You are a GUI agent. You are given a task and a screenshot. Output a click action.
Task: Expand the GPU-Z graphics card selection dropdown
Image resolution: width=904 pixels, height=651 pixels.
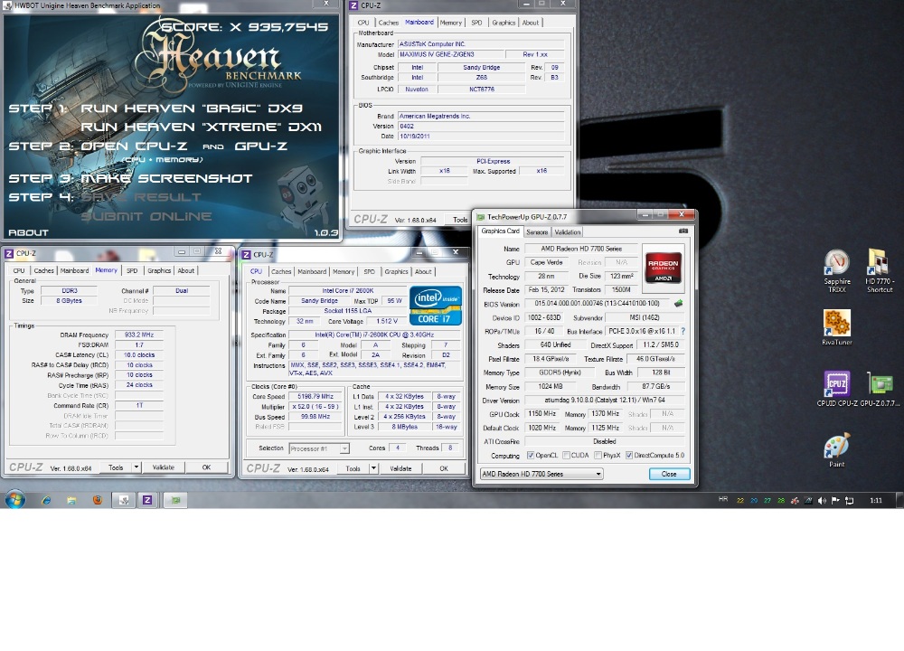click(598, 474)
